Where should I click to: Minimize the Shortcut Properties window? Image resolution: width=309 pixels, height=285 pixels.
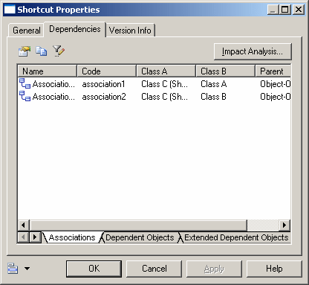(273, 10)
